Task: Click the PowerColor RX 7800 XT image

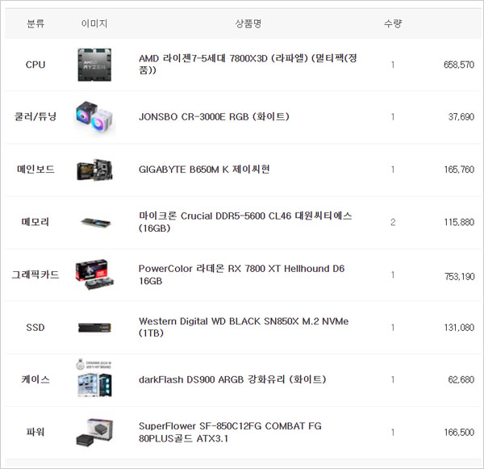Action: point(94,274)
